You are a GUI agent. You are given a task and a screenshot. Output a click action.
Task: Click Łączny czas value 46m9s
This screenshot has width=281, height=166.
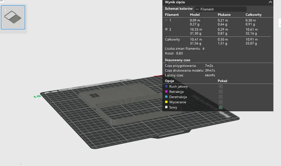coord(210,75)
